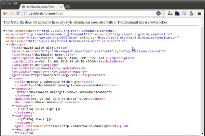The width and height of the screenshot is (205, 136).
Task: Open a new tab button
Action: pos(68,7)
